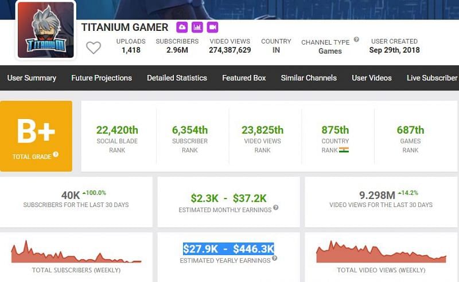Click the Total Grade help icon
The image size is (459, 282).
tap(56, 155)
